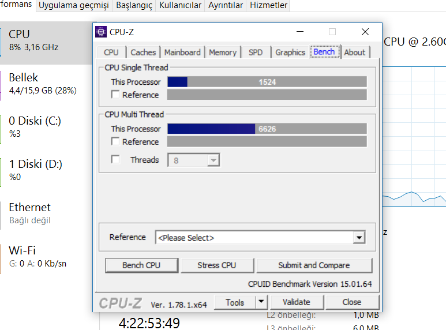This screenshot has height=330, width=446.
Task: Select 1 Diski (D:) in Task Manager
Action: click(x=46, y=172)
